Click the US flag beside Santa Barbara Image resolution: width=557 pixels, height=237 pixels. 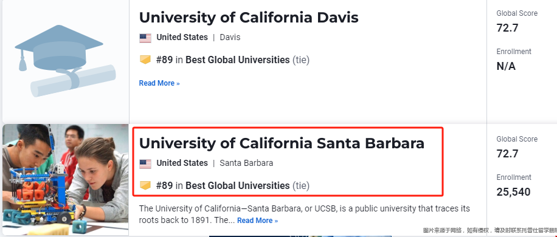point(145,164)
